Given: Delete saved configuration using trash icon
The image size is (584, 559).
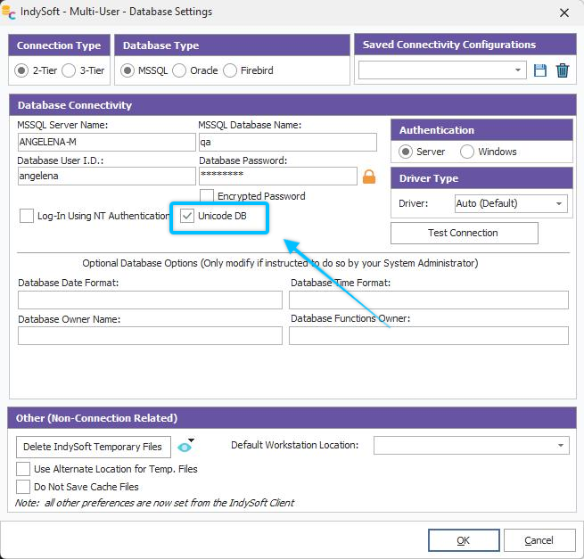Looking at the screenshot, I should pos(563,70).
